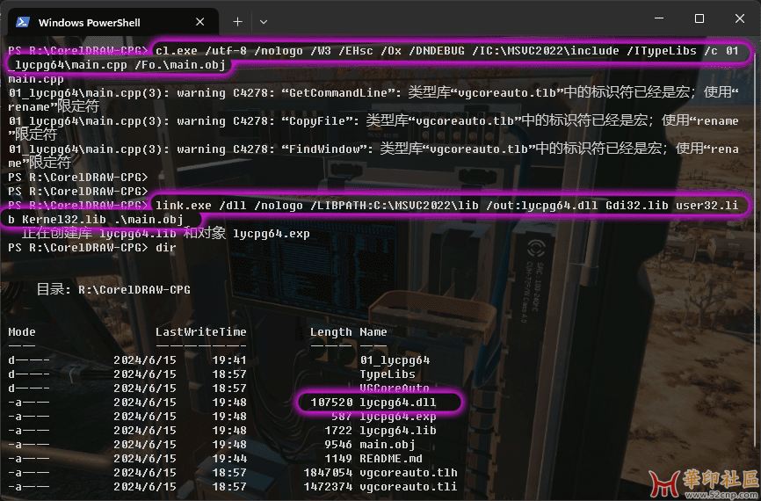Click the dir command text
761x501 pixels.
pos(165,248)
